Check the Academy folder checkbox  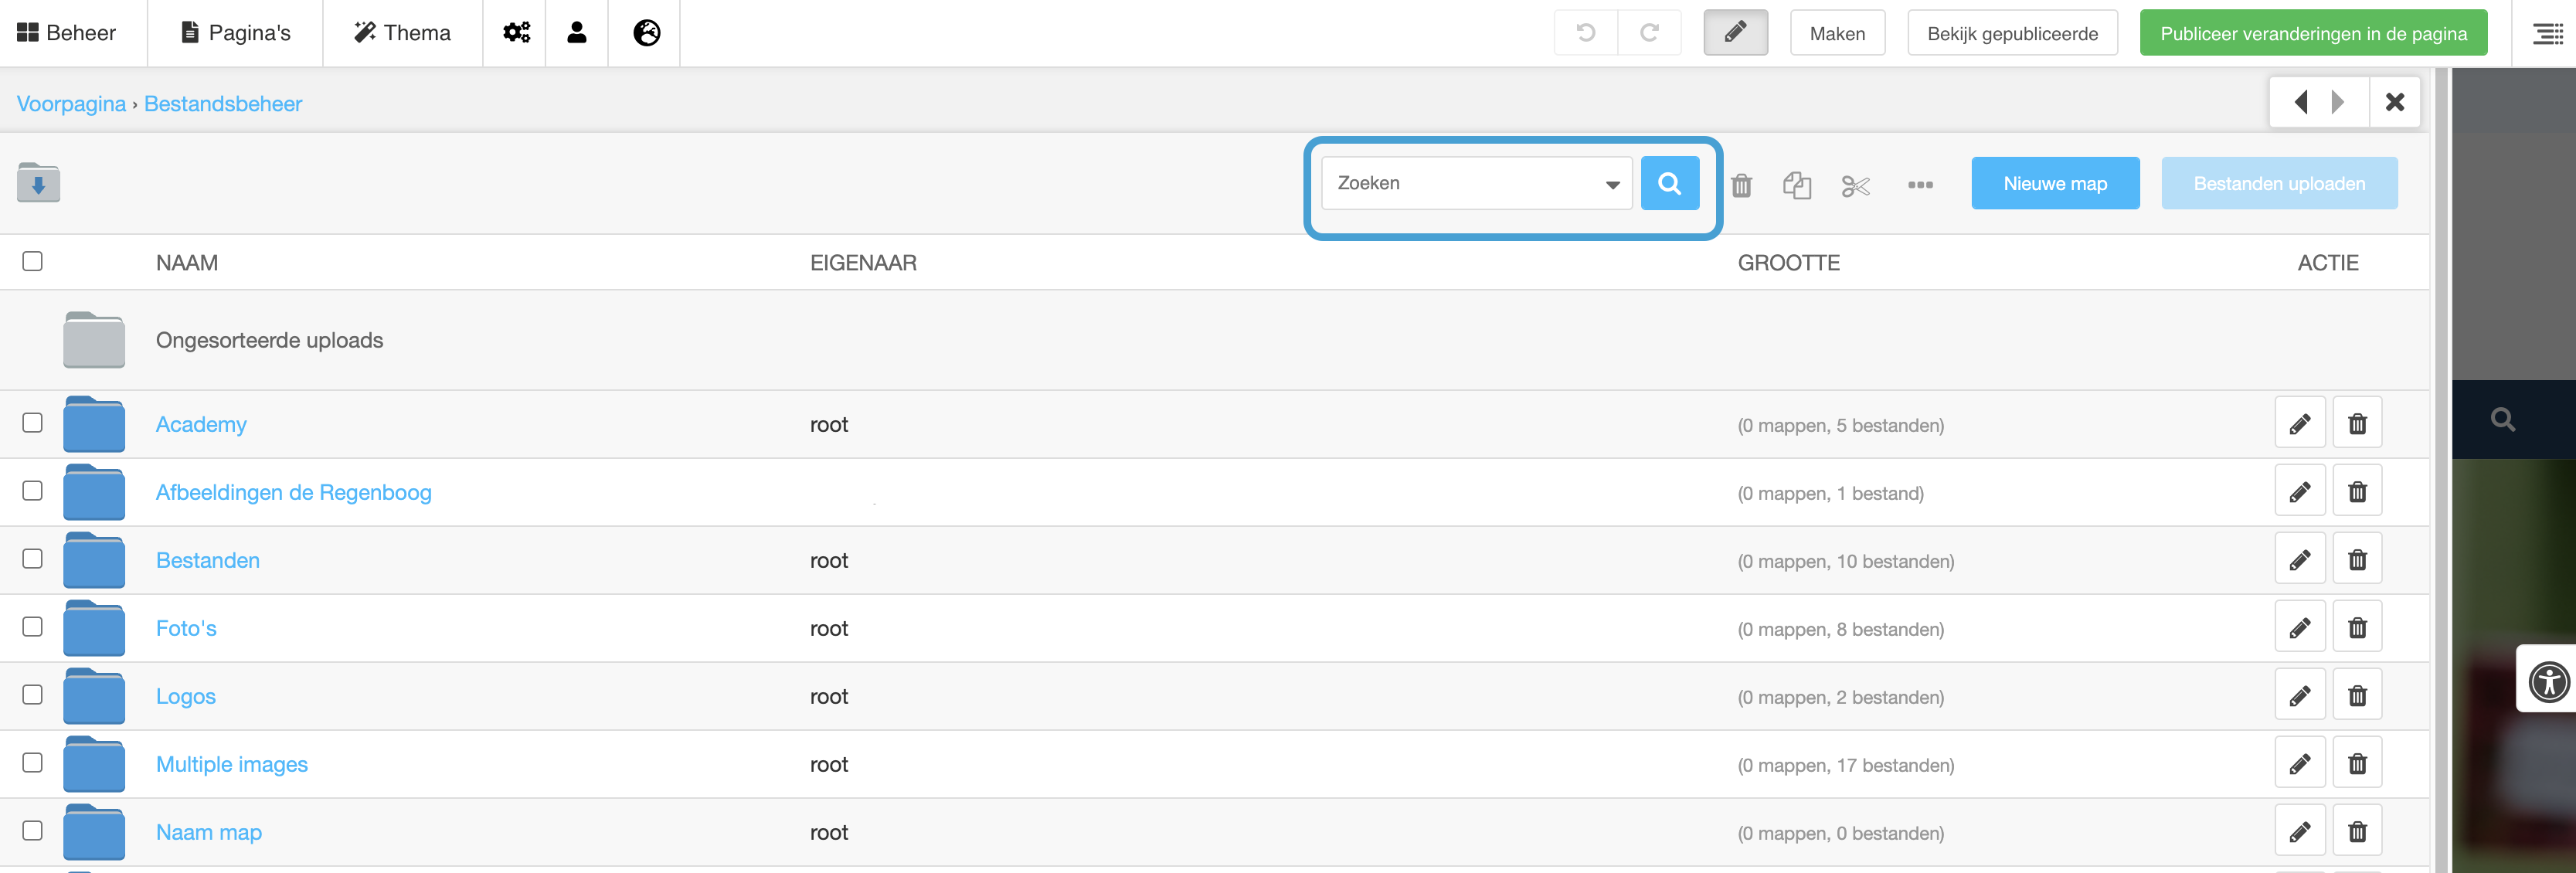tap(32, 422)
